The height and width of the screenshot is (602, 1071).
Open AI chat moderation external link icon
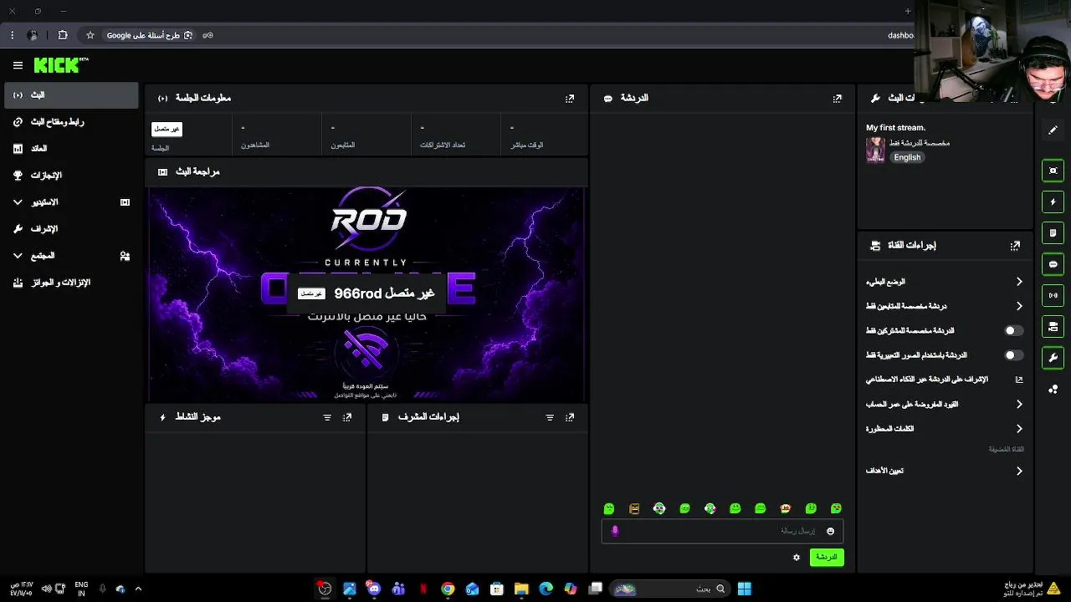tap(1019, 380)
